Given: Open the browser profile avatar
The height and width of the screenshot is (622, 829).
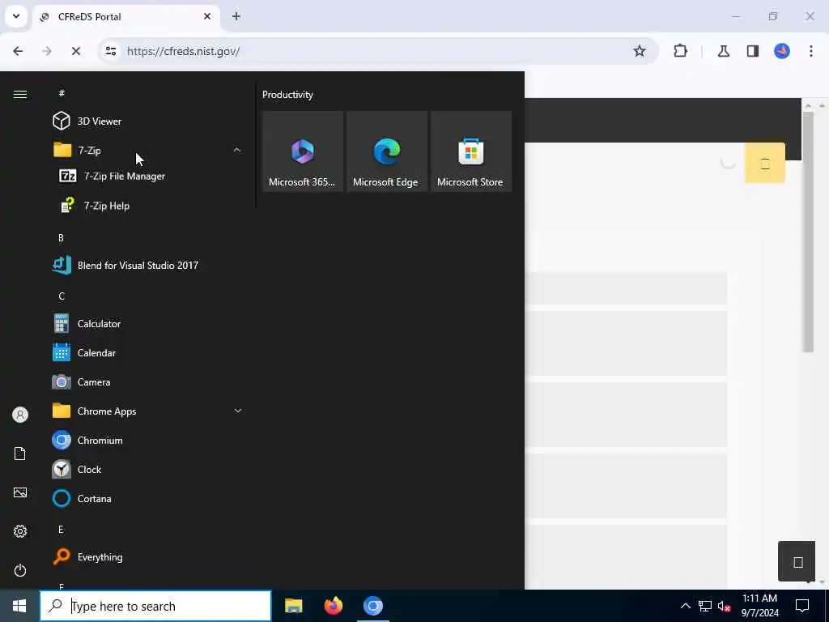Looking at the screenshot, I should click(782, 51).
